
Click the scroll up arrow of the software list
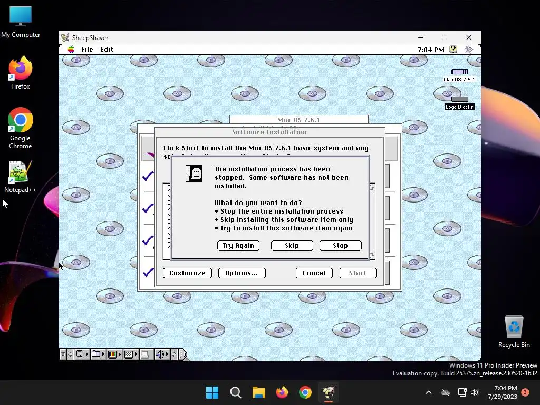point(372,187)
